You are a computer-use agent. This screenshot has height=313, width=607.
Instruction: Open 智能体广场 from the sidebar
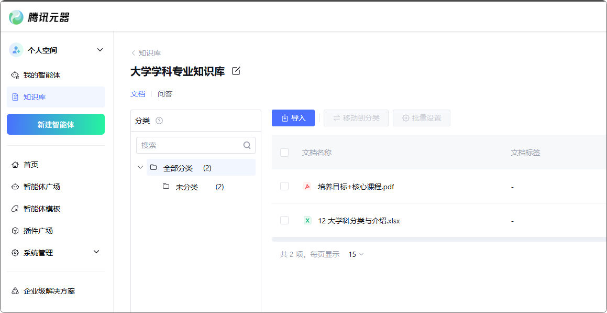[x=41, y=187]
